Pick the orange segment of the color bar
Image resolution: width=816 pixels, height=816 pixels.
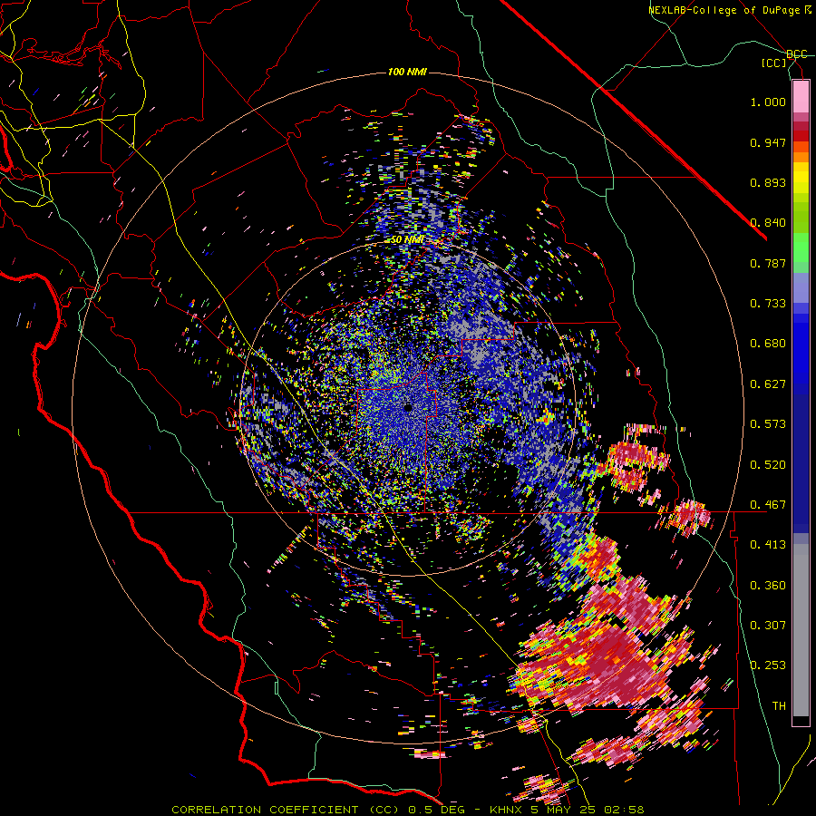coord(801,156)
